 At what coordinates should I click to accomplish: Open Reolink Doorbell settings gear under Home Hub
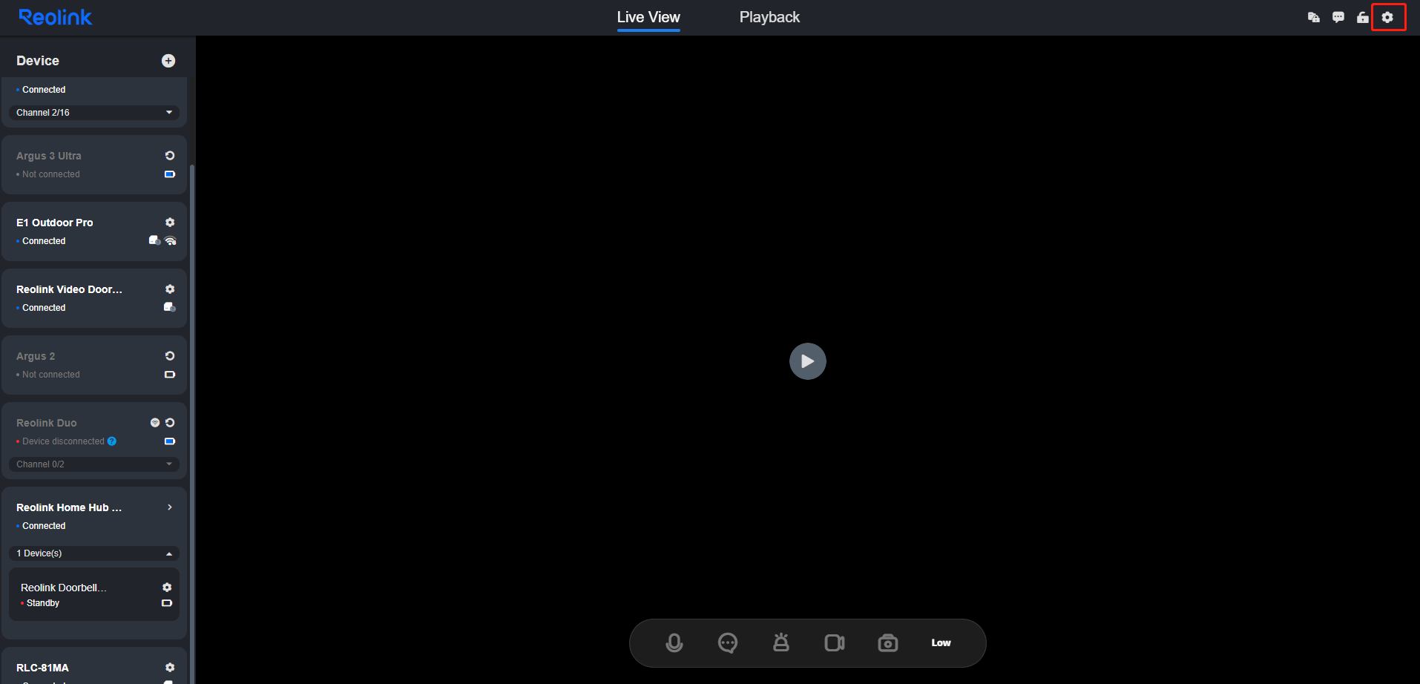[x=167, y=588]
